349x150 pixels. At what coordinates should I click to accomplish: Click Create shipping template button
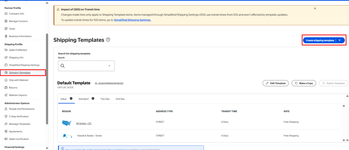click(320, 40)
